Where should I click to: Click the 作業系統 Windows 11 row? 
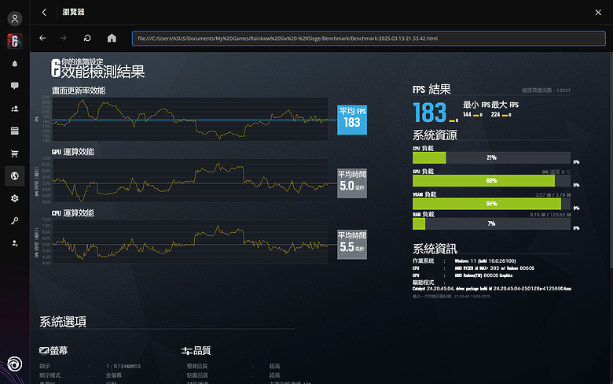click(x=464, y=260)
